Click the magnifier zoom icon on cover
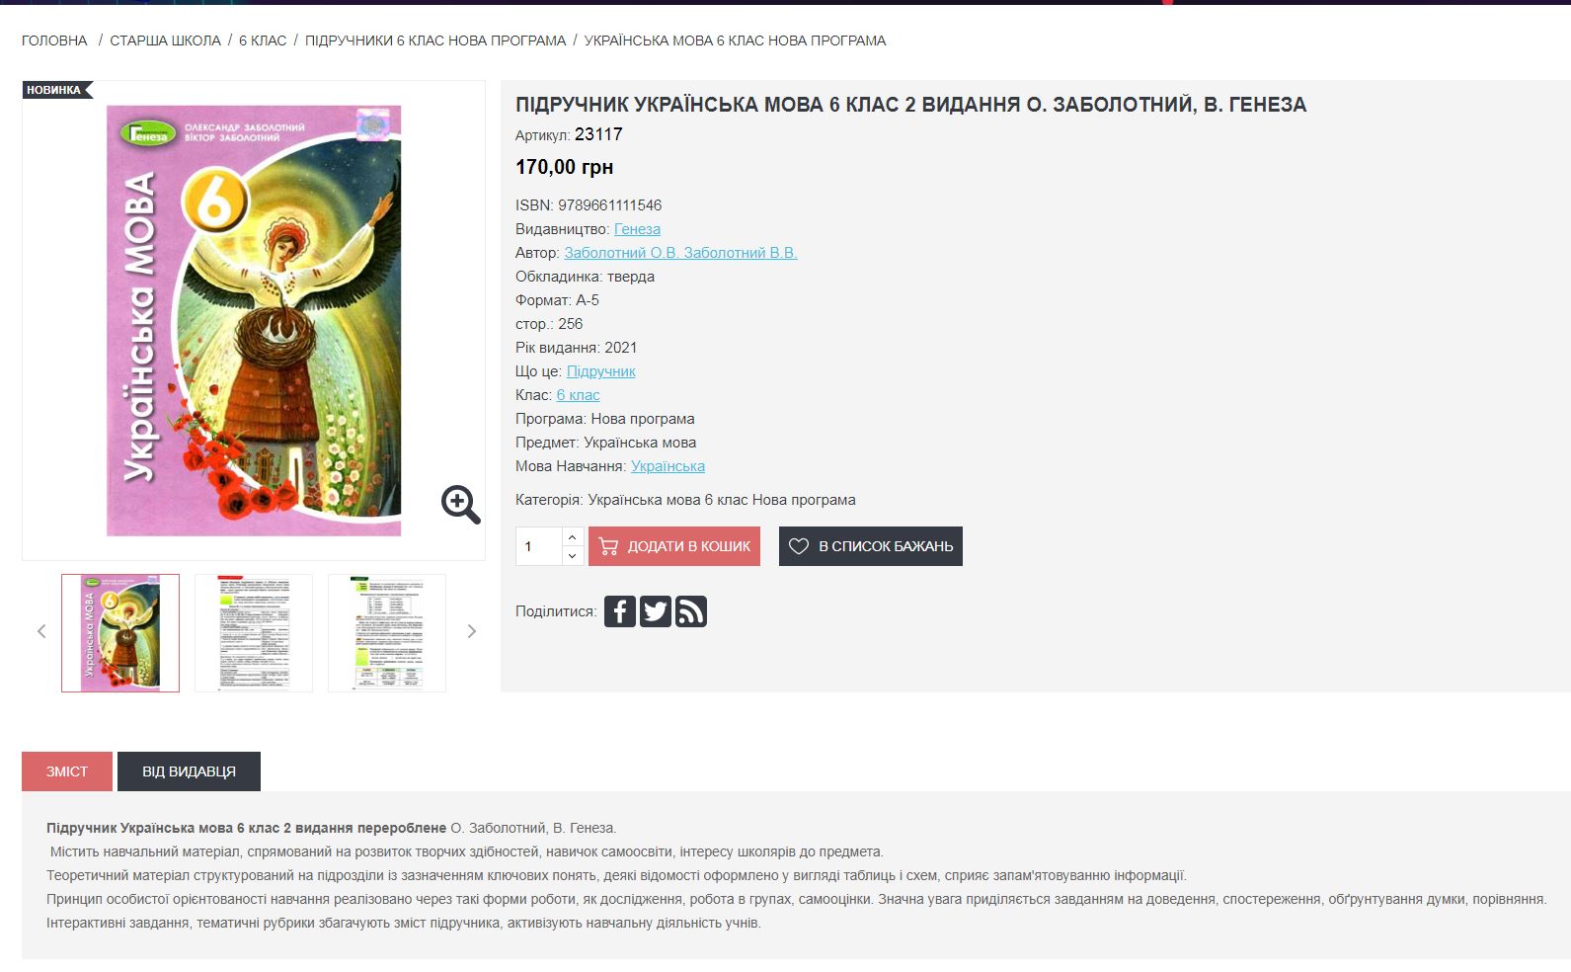The width and height of the screenshot is (1571, 972). (x=460, y=504)
